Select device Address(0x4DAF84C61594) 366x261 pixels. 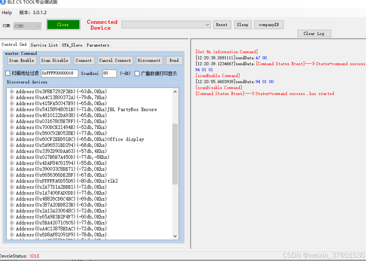61,163
